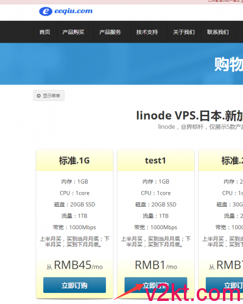Click the purchase note in 标准.1G card

74,241
